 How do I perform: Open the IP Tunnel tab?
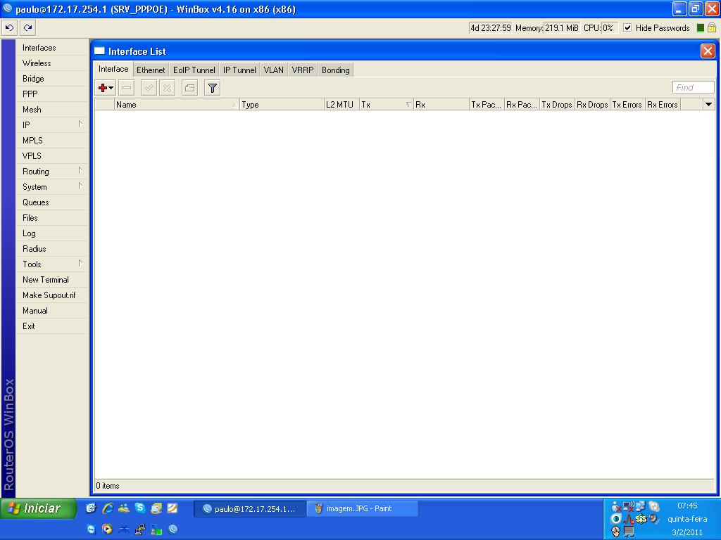tap(239, 70)
